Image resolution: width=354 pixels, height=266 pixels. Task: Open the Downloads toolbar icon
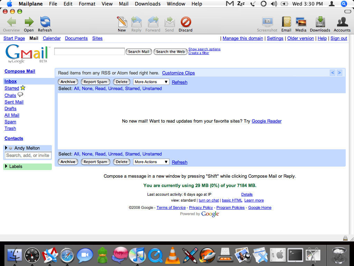(320, 22)
